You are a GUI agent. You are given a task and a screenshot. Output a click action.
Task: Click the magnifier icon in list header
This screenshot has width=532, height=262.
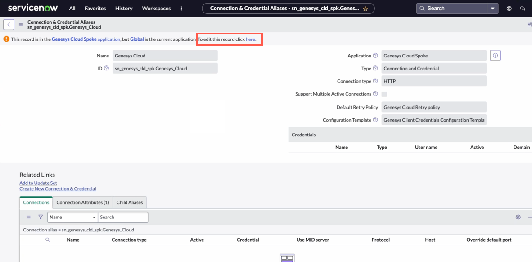pyautogui.click(x=48, y=240)
